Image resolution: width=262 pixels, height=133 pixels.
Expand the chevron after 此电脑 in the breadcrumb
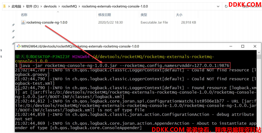24,6
